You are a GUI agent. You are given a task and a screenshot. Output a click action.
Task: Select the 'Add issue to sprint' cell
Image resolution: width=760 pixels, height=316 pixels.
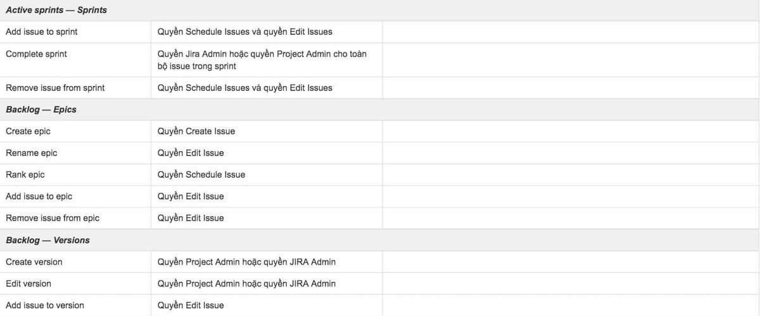[42, 32]
